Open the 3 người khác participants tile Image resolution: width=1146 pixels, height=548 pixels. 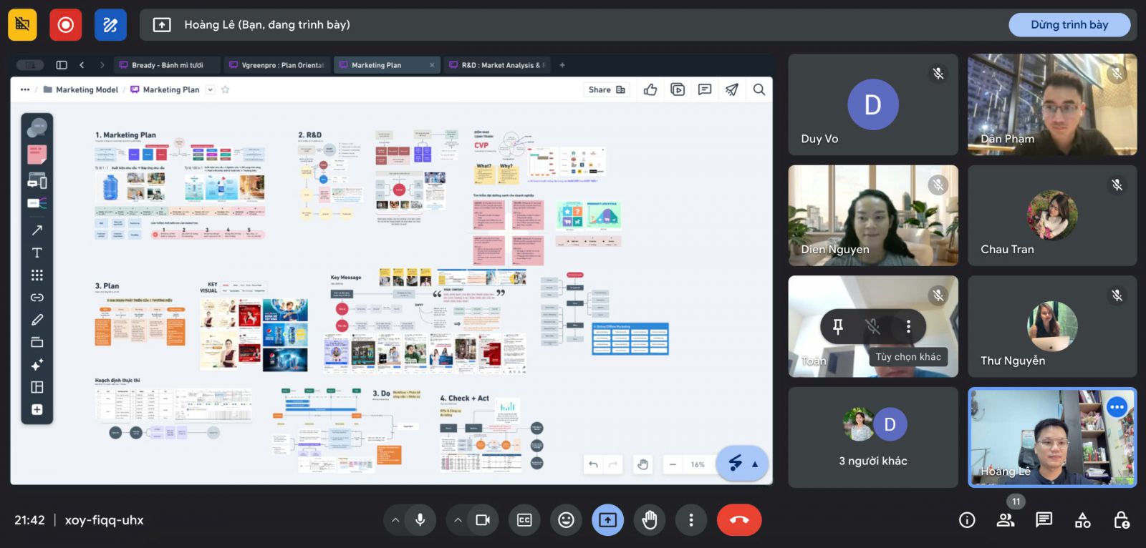click(x=873, y=438)
